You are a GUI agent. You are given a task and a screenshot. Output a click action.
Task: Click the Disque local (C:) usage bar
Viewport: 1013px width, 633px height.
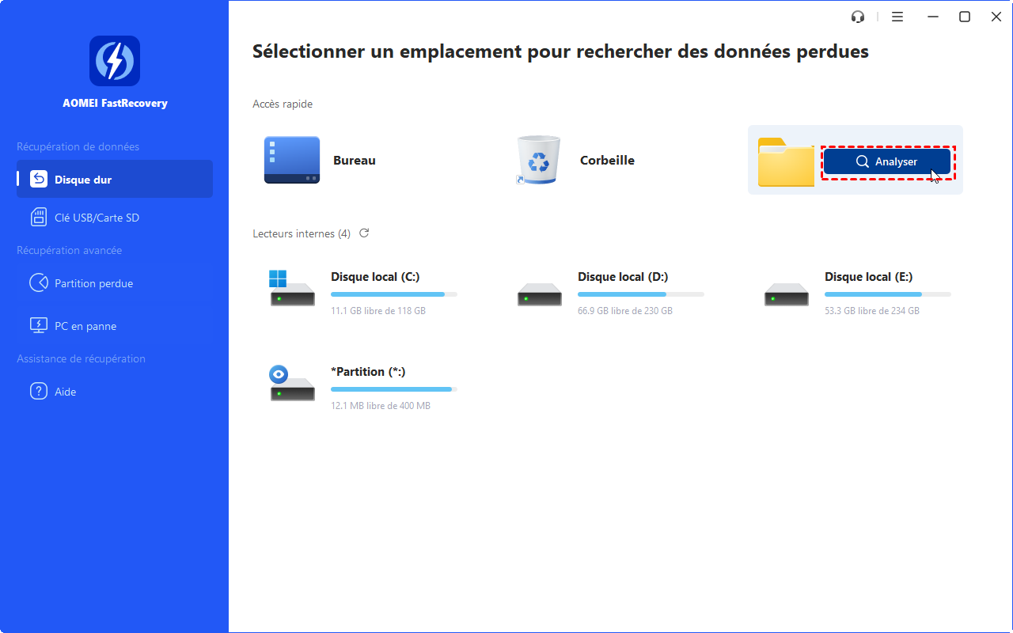tap(393, 294)
